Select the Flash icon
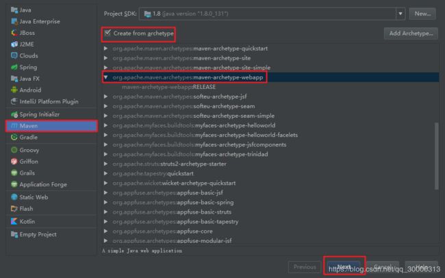Screen dimensions: 445x278 [x=14, y=209]
